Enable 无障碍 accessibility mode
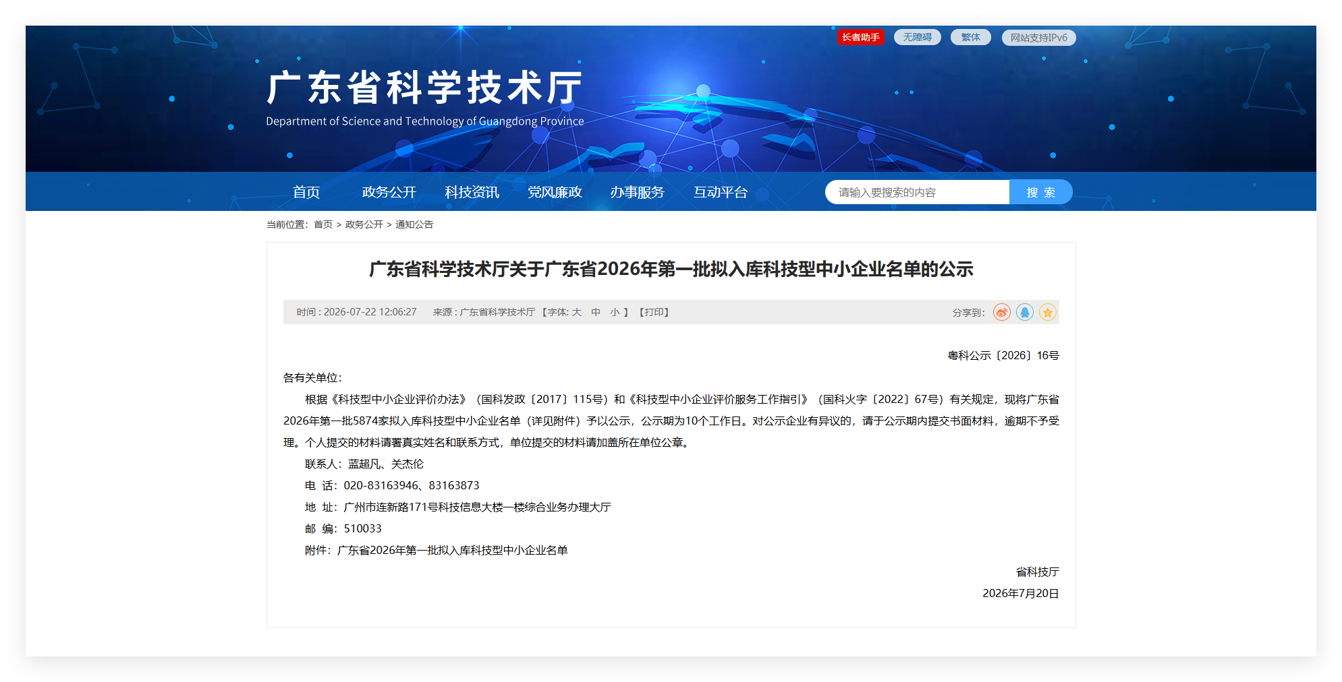Viewport: 1342px width, 682px height. pyautogui.click(x=917, y=37)
